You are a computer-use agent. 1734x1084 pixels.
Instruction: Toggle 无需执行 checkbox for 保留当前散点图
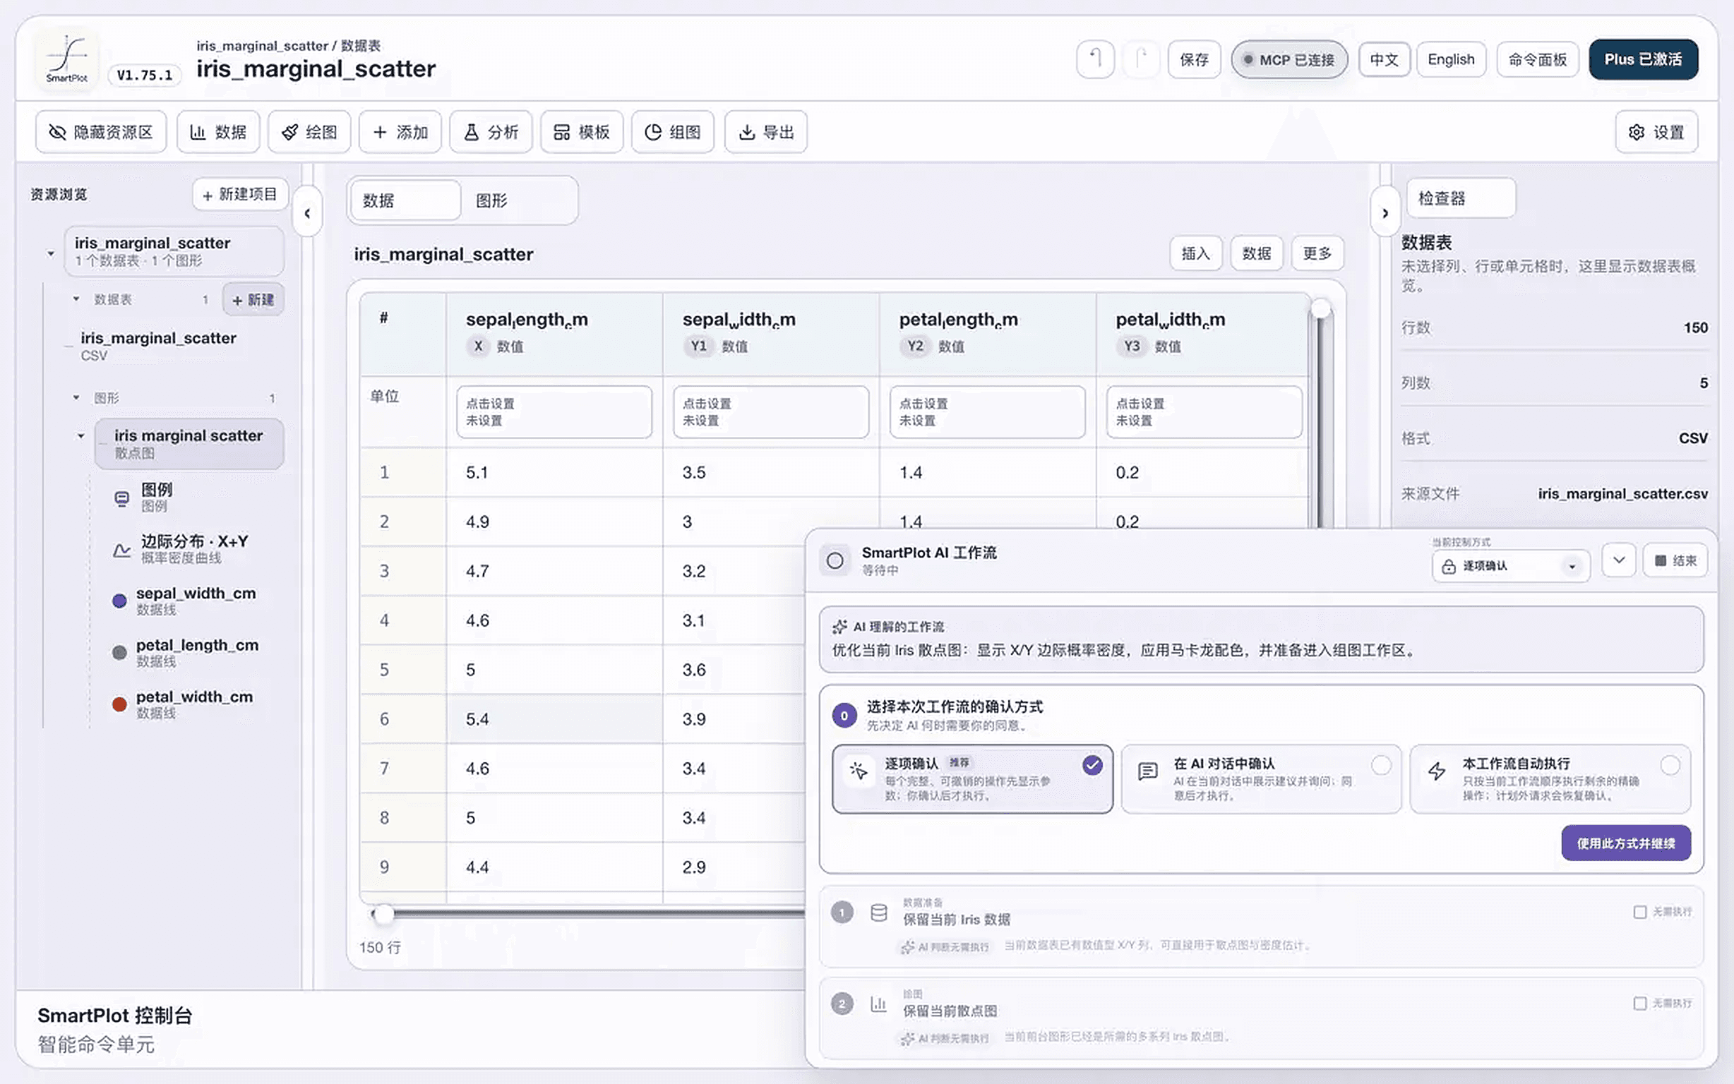1640,1003
